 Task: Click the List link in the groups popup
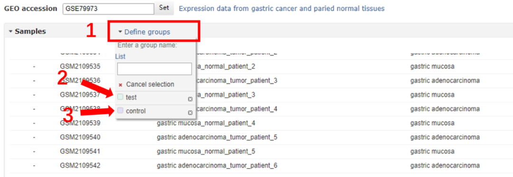point(120,57)
